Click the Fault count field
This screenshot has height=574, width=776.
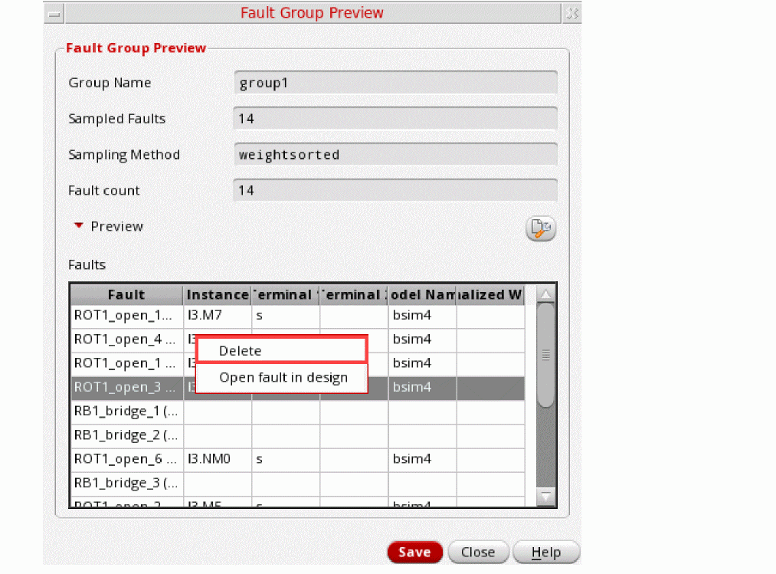coord(395,190)
